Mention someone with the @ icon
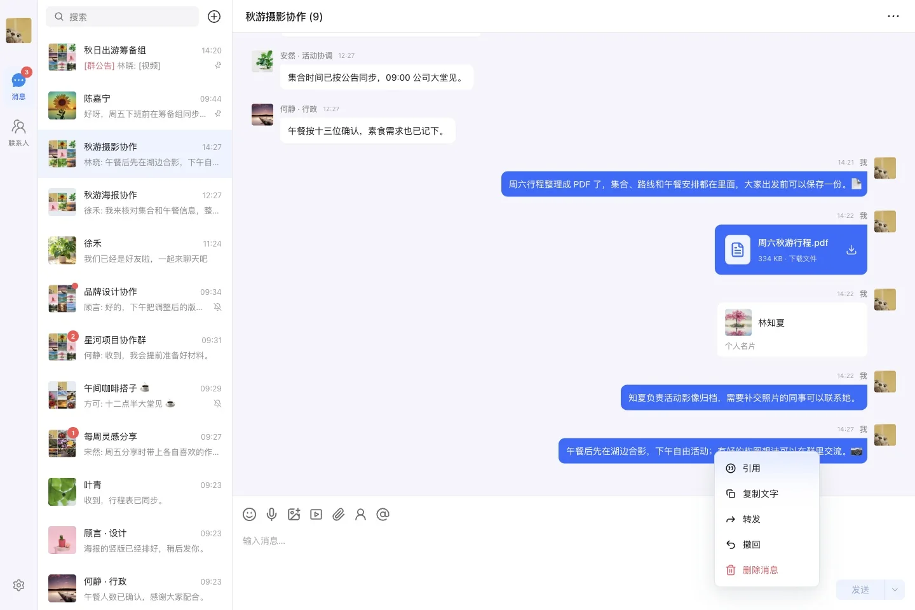Image resolution: width=915 pixels, height=610 pixels. pyautogui.click(x=383, y=514)
